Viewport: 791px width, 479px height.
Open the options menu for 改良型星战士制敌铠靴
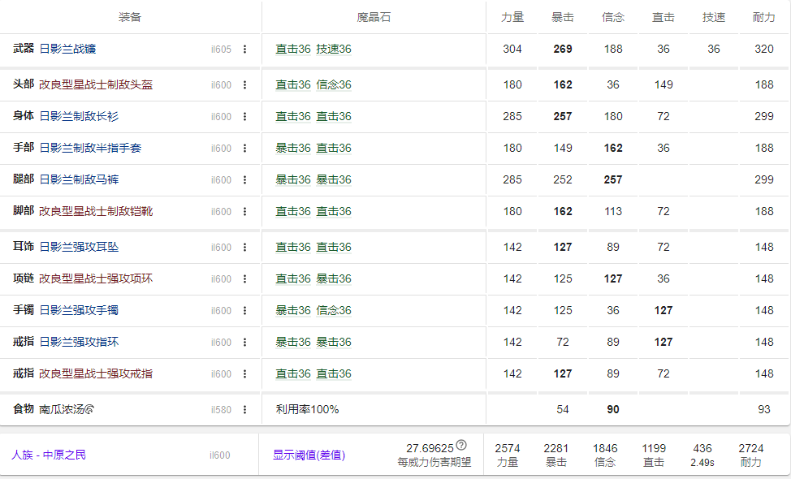click(x=246, y=211)
